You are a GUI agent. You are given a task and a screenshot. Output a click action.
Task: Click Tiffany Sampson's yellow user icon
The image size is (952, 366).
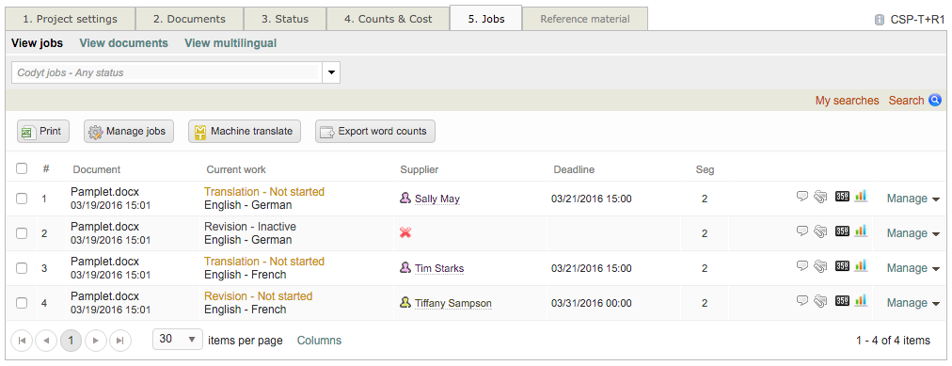[x=405, y=302]
